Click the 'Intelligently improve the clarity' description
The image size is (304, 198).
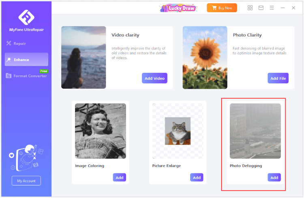(139, 53)
